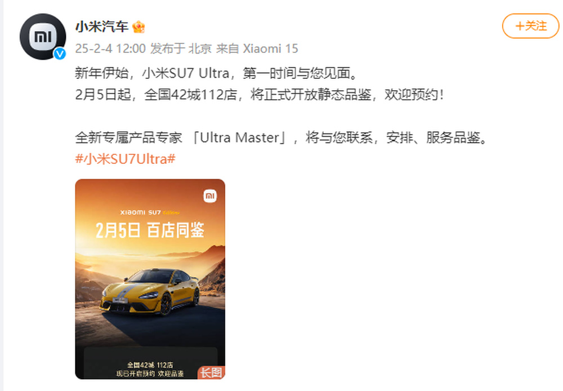Click the 全国42城 112店 caption on poster
Viewport: 563px width, 391px height.
[x=150, y=365]
